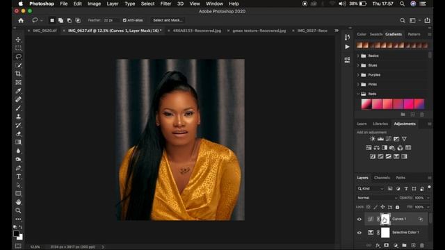
Task: Select the Eraser tool
Action: coord(19,133)
